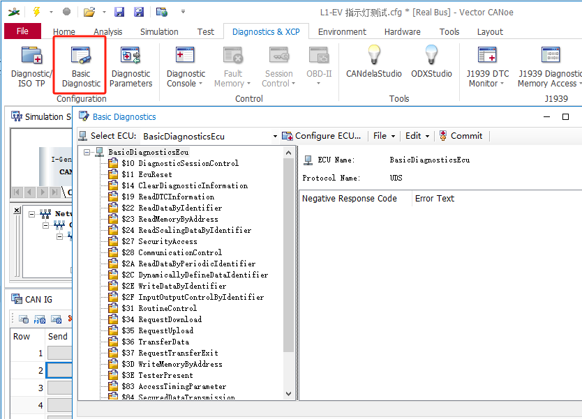582x419 pixels.
Task: Open the Select ECU dropdown
Action: (x=275, y=137)
